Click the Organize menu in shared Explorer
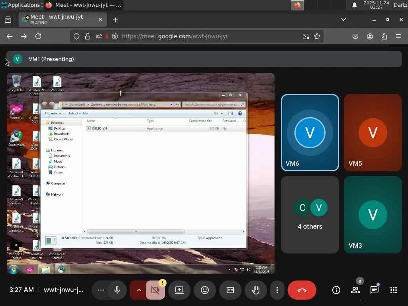Viewport: 408px width, 306px height. [53, 113]
